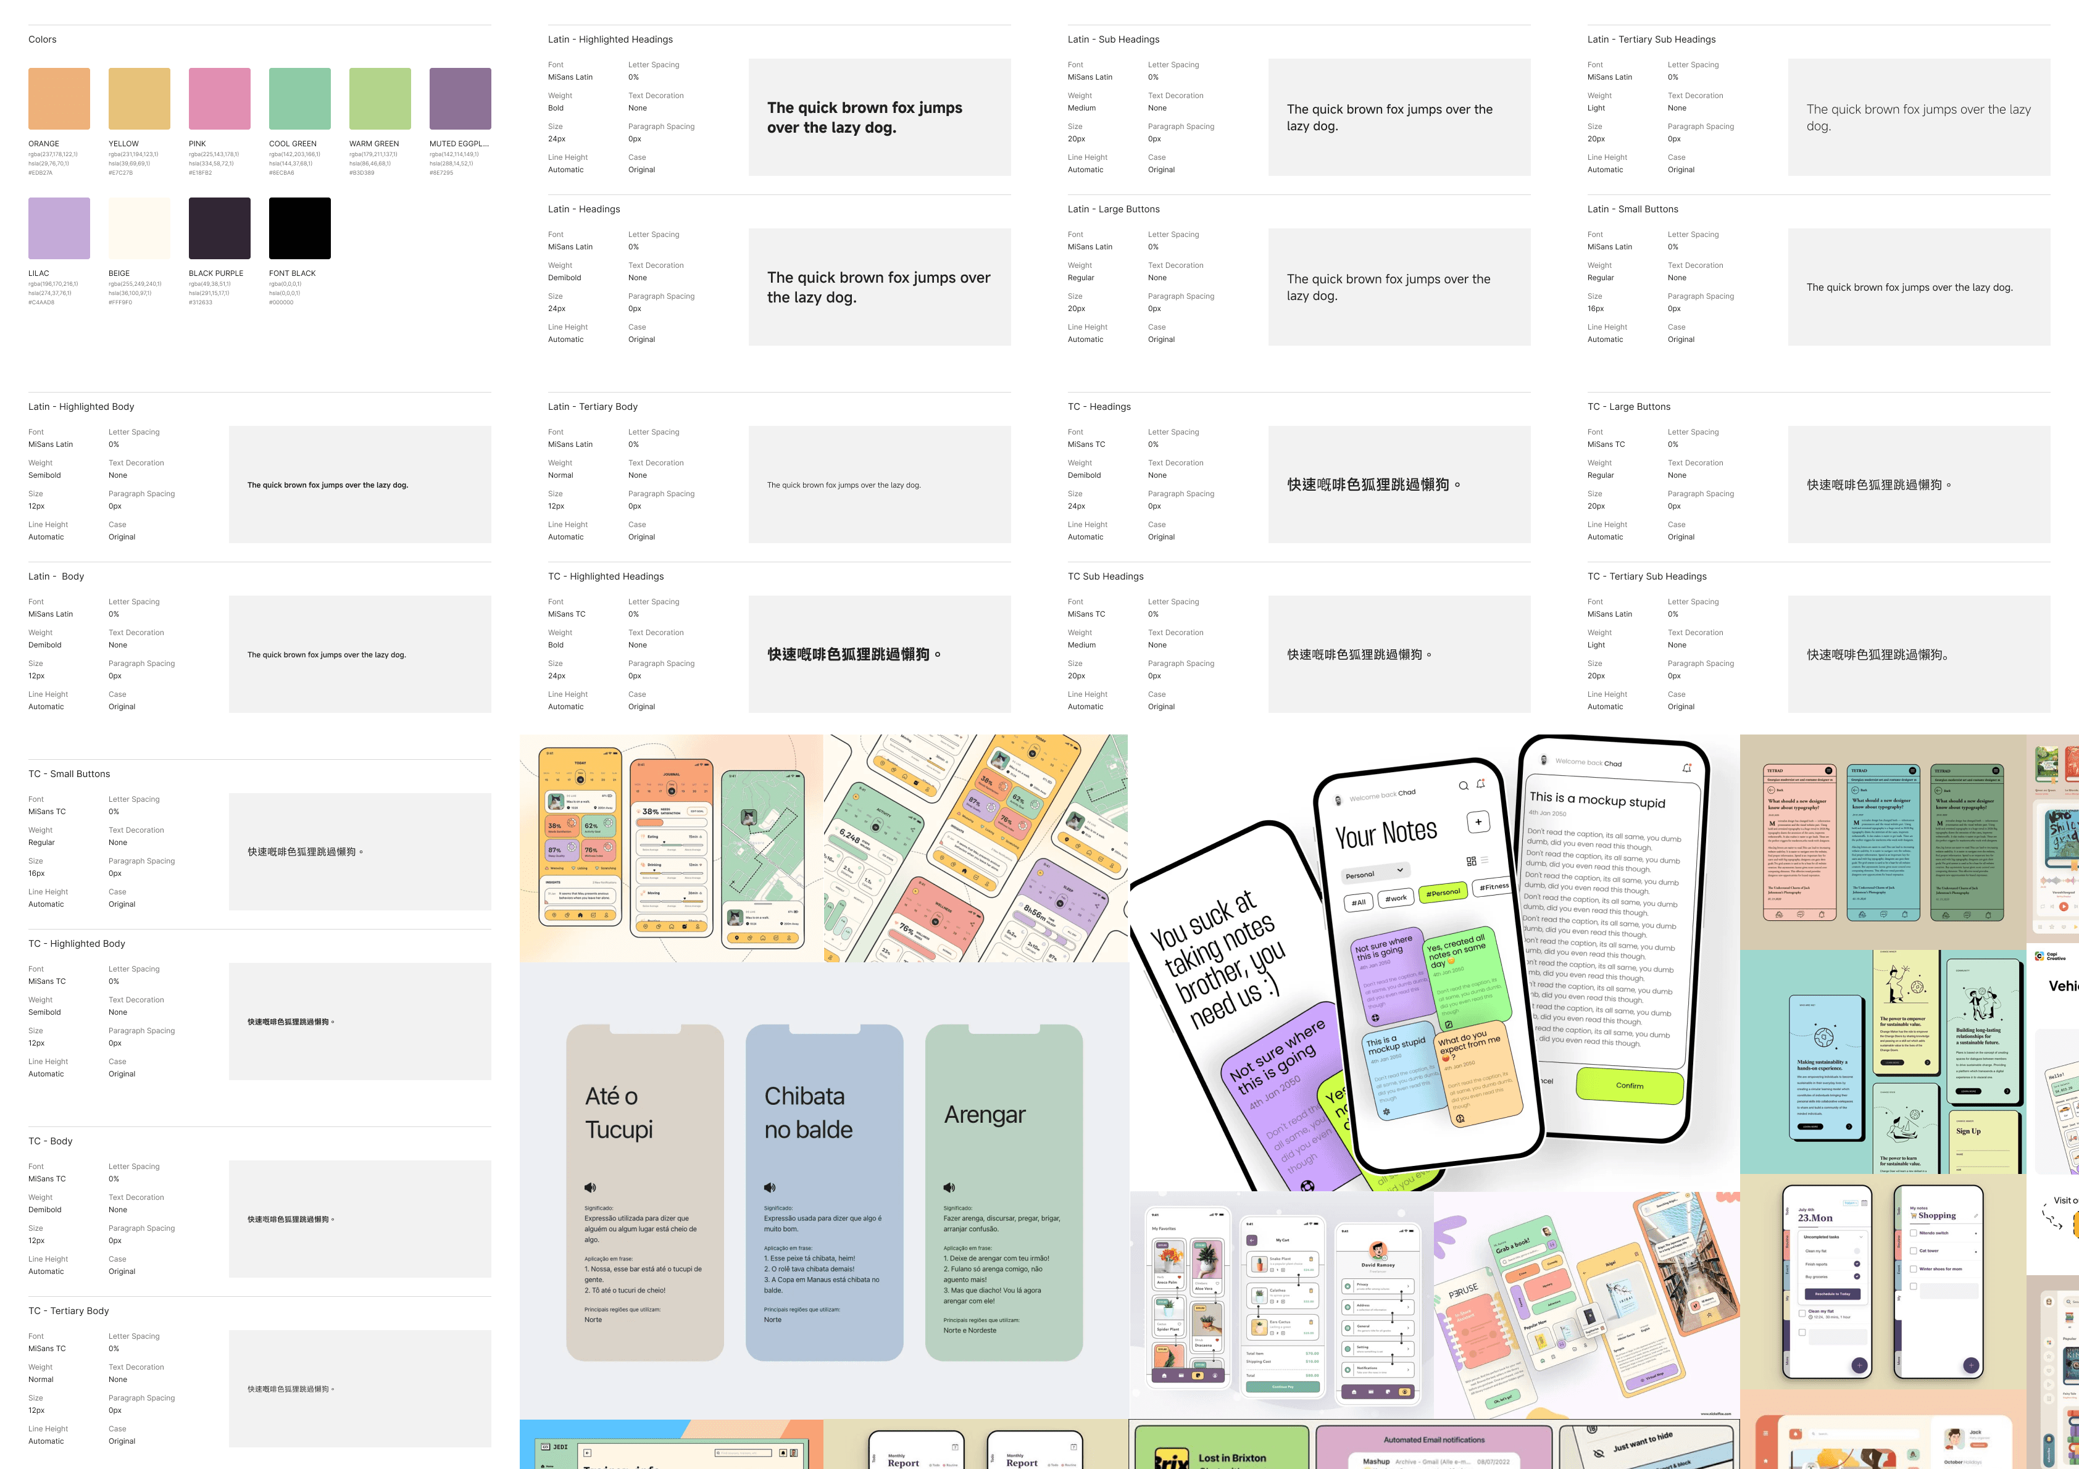This screenshot has width=2079, height=1469.
Task: Tick the Cat tower checkbox
Action: (x=1914, y=1251)
